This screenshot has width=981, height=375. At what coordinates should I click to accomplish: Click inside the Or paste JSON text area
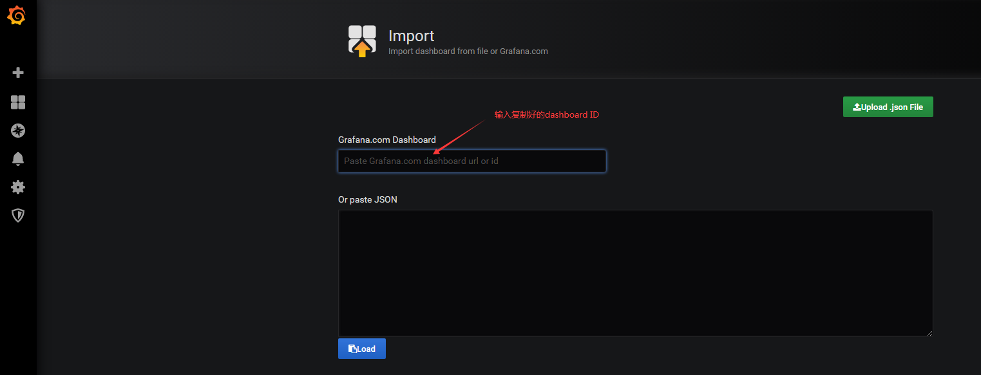(635, 273)
